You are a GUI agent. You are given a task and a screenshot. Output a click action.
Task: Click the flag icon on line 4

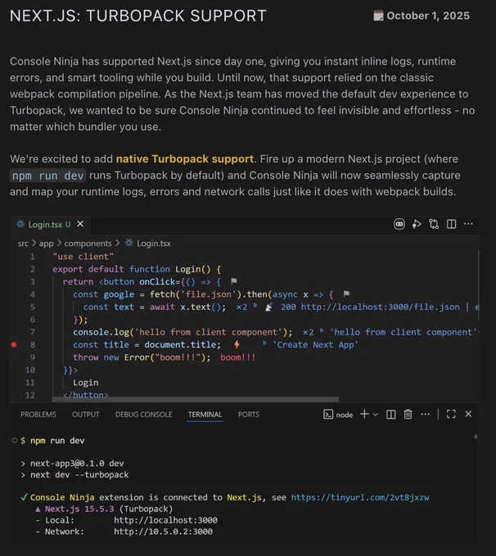click(346, 294)
